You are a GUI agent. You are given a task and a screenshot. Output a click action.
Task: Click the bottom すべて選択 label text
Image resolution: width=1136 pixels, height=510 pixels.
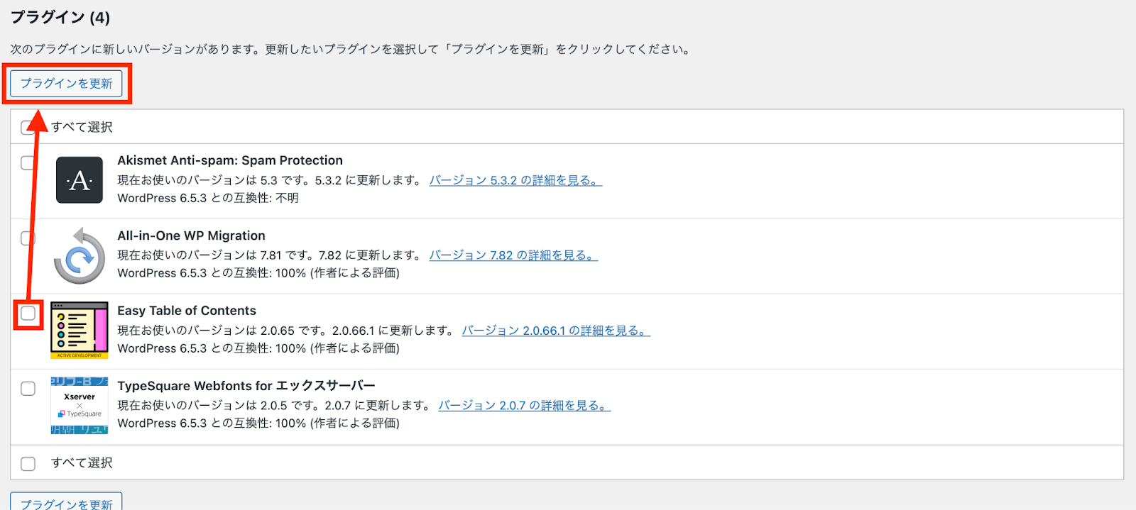tap(82, 463)
